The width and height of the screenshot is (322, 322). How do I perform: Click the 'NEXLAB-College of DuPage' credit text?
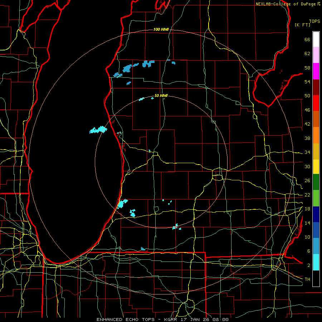[286, 4]
